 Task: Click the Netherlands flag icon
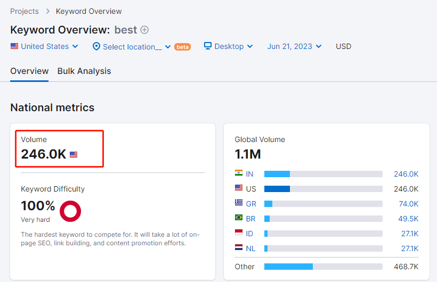click(x=239, y=248)
